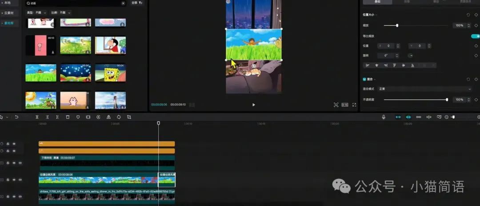Click the playhead marker on timeline ruler
480x206 pixels.
tap(158, 123)
